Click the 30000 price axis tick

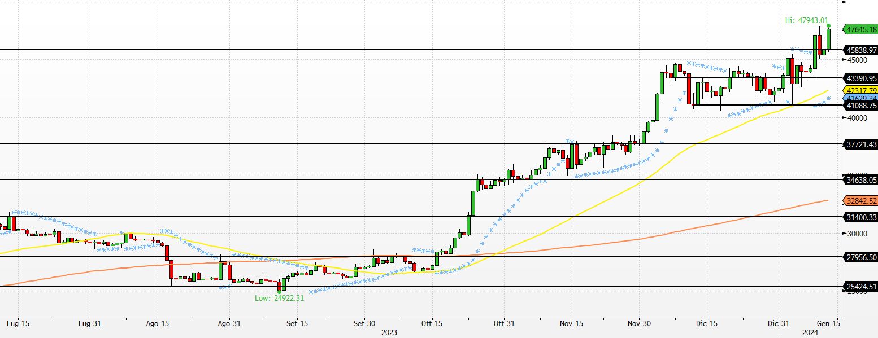click(x=857, y=233)
